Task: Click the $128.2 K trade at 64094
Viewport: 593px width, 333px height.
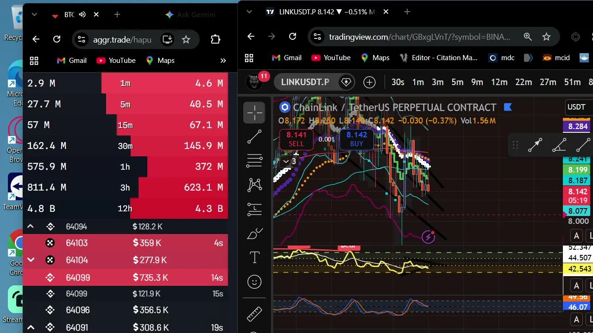Action: pyautogui.click(x=125, y=227)
